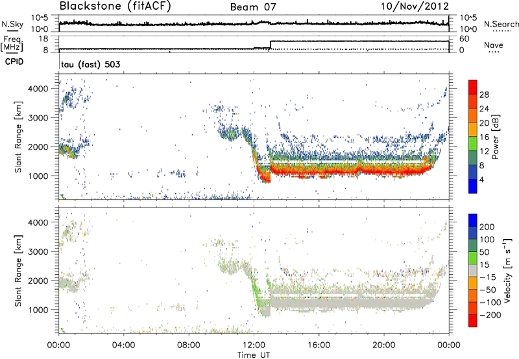Image resolution: width=519 pixels, height=359 pixels.
Task: Click the Freq. [MHz] axis label
Action: click(12, 43)
